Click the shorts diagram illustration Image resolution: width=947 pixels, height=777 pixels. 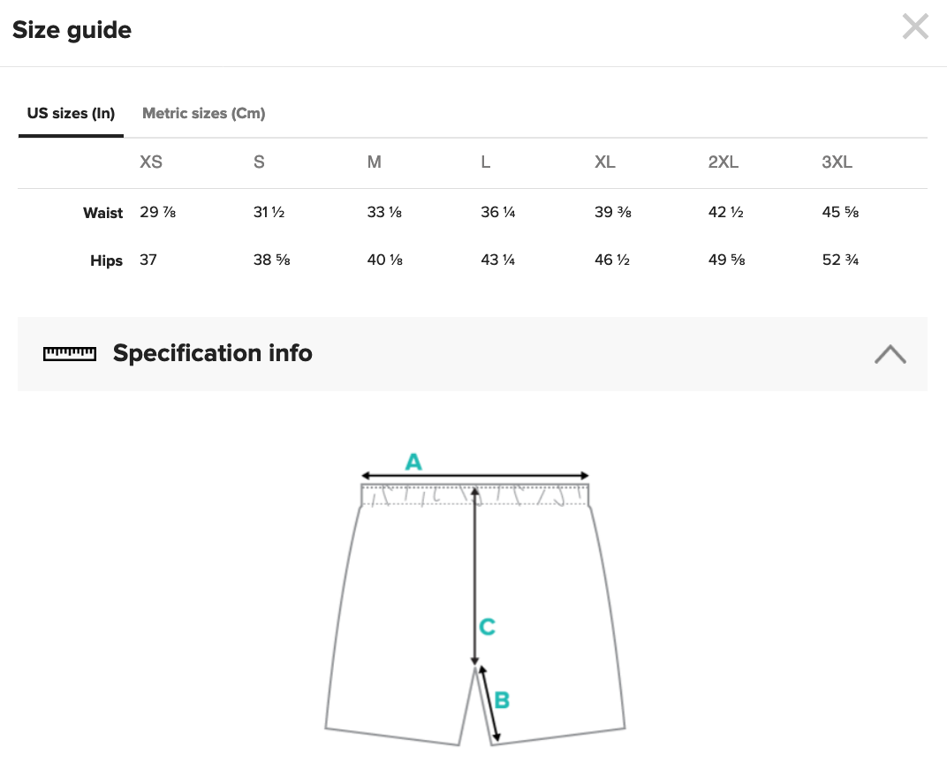click(474, 599)
